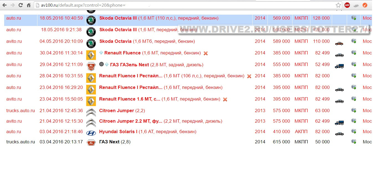Click the Renault logo in the 15:50:05 row
This screenshot has height=179, width=377.
pyautogui.click(x=91, y=101)
